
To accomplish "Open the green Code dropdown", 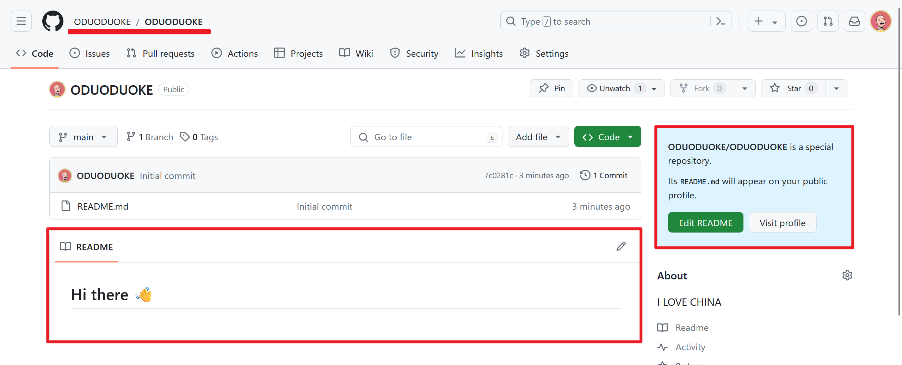I will pyautogui.click(x=607, y=137).
